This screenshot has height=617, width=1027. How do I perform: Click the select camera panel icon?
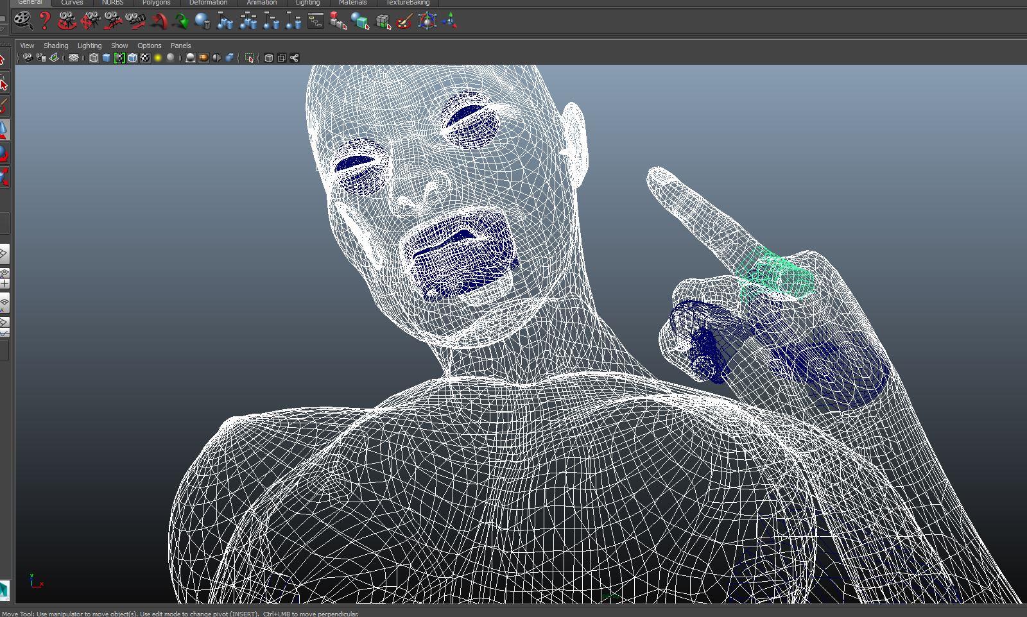click(x=28, y=58)
